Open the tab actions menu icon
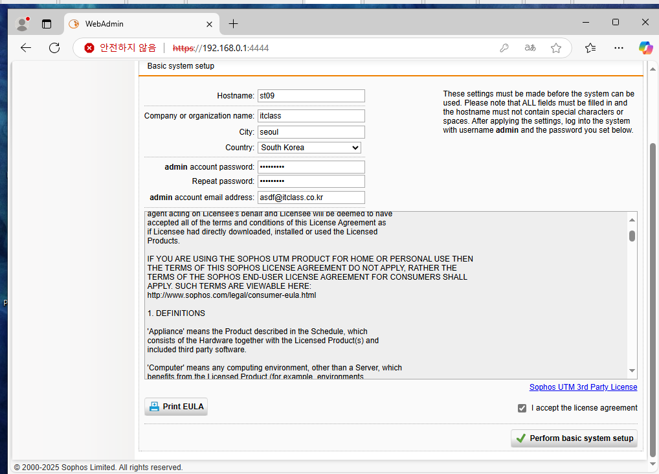 pyautogui.click(x=47, y=24)
